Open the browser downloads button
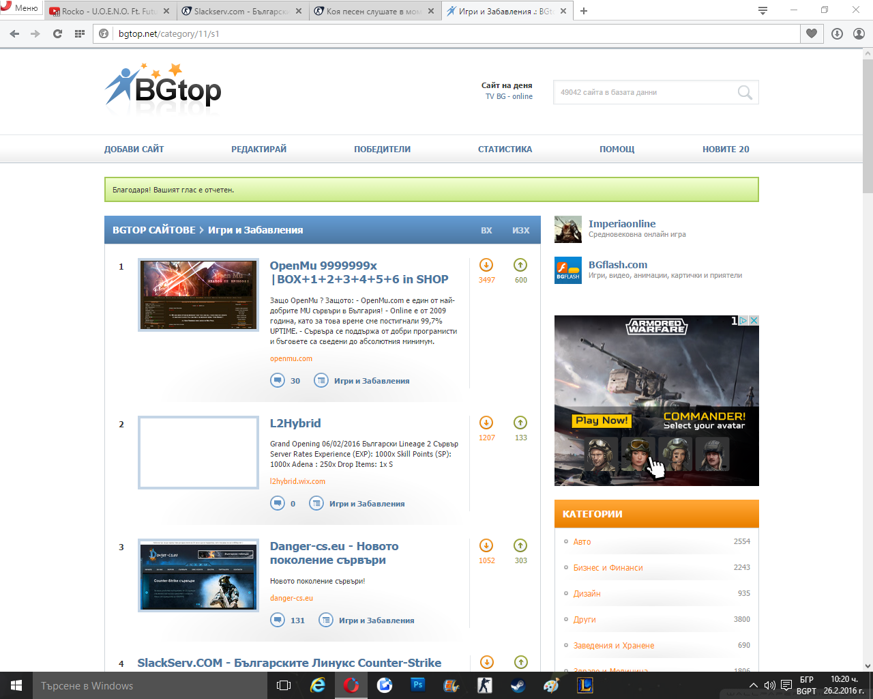This screenshot has width=873, height=699. point(838,33)
